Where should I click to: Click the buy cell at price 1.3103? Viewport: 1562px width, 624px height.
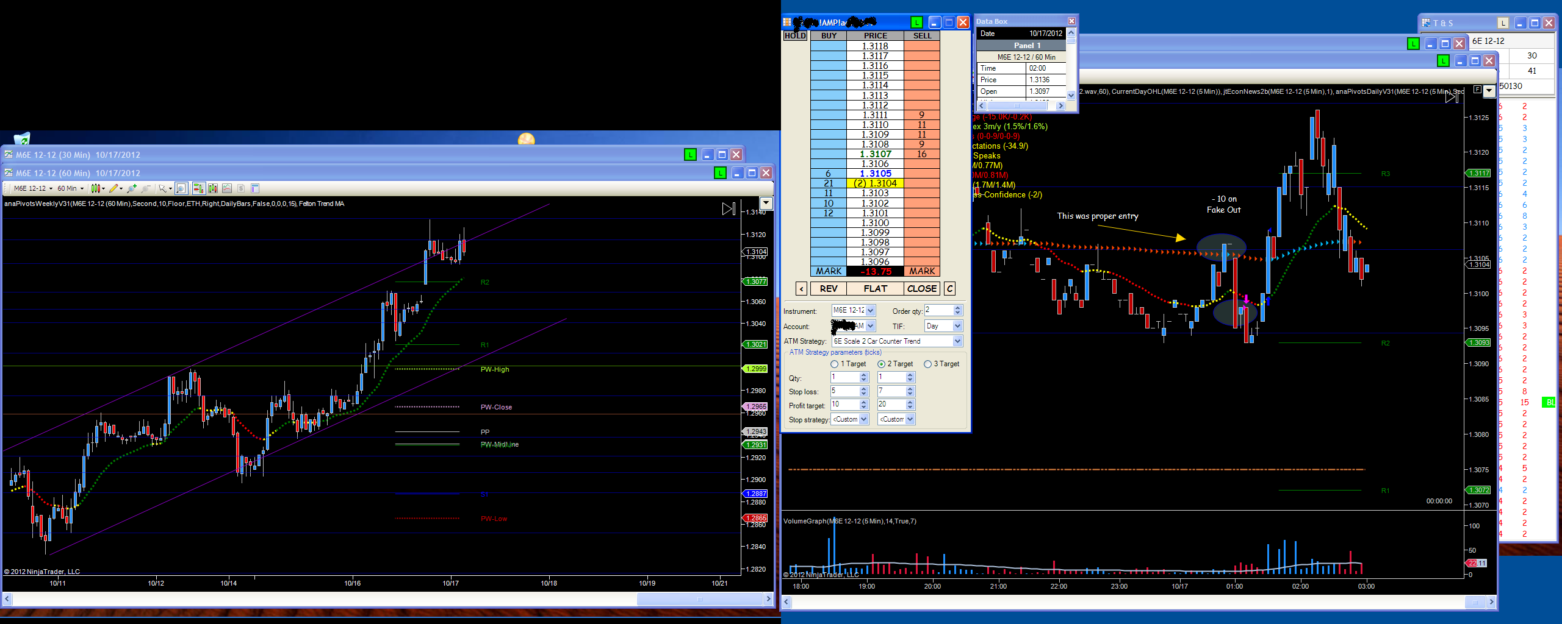(x=828, y=193)
